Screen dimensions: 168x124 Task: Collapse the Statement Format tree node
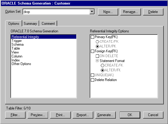click(97, 61)
